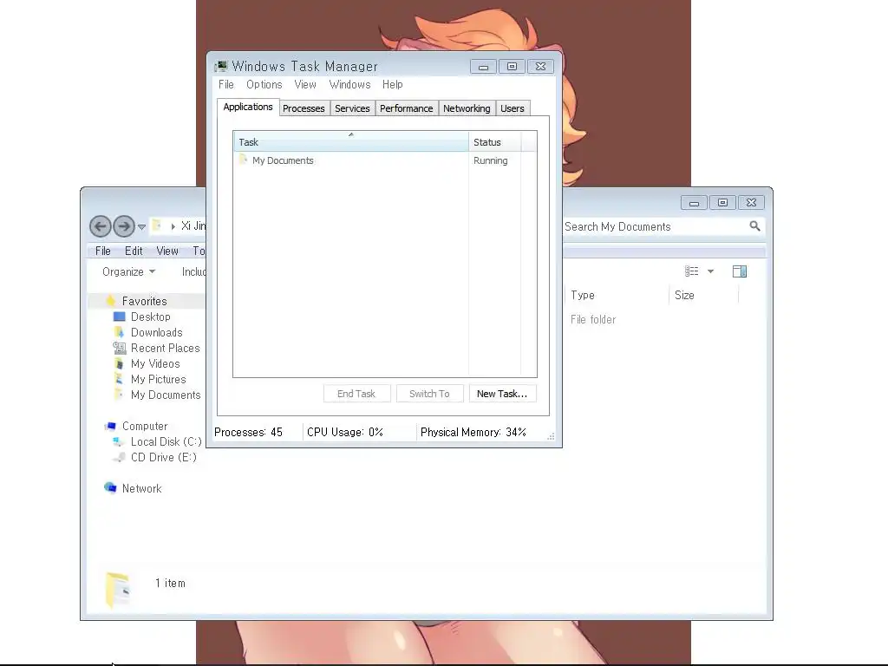Sort by Type column in Explorer
Screen dimensions: 888x666
point(617,295)
